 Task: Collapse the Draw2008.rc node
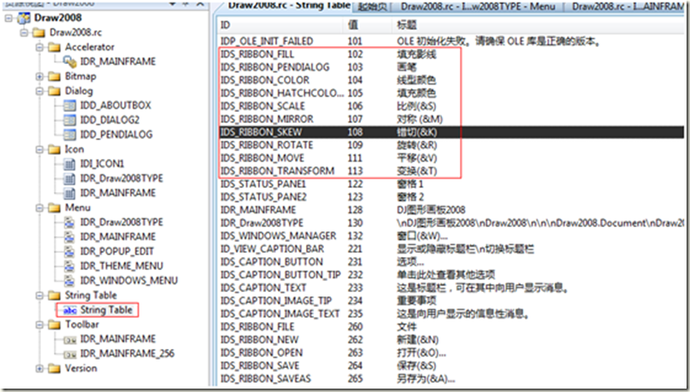click(x=24, y=32)
